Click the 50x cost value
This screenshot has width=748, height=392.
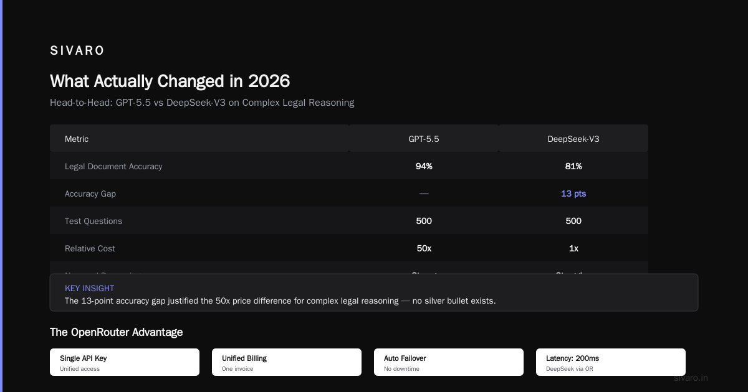424,248
